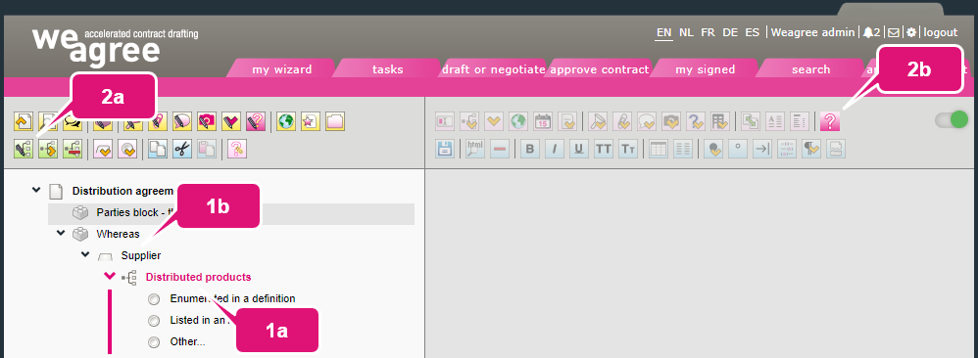This screenshot has width=978, height=358.
Task: Switch language to DE
Action: pos(730,32)
